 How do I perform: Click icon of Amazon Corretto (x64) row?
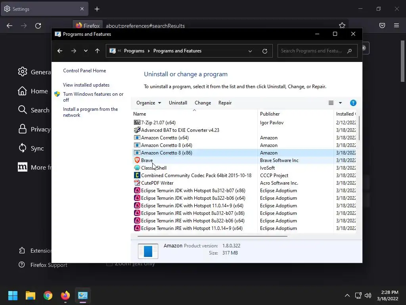point(137,137)
